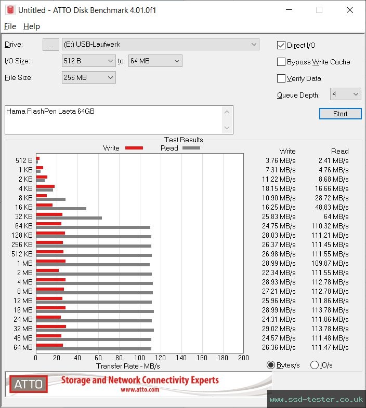This screenshot has height=408, width=366.
Task: Click the 'Test Results' heading
Action: coord(184,140)
